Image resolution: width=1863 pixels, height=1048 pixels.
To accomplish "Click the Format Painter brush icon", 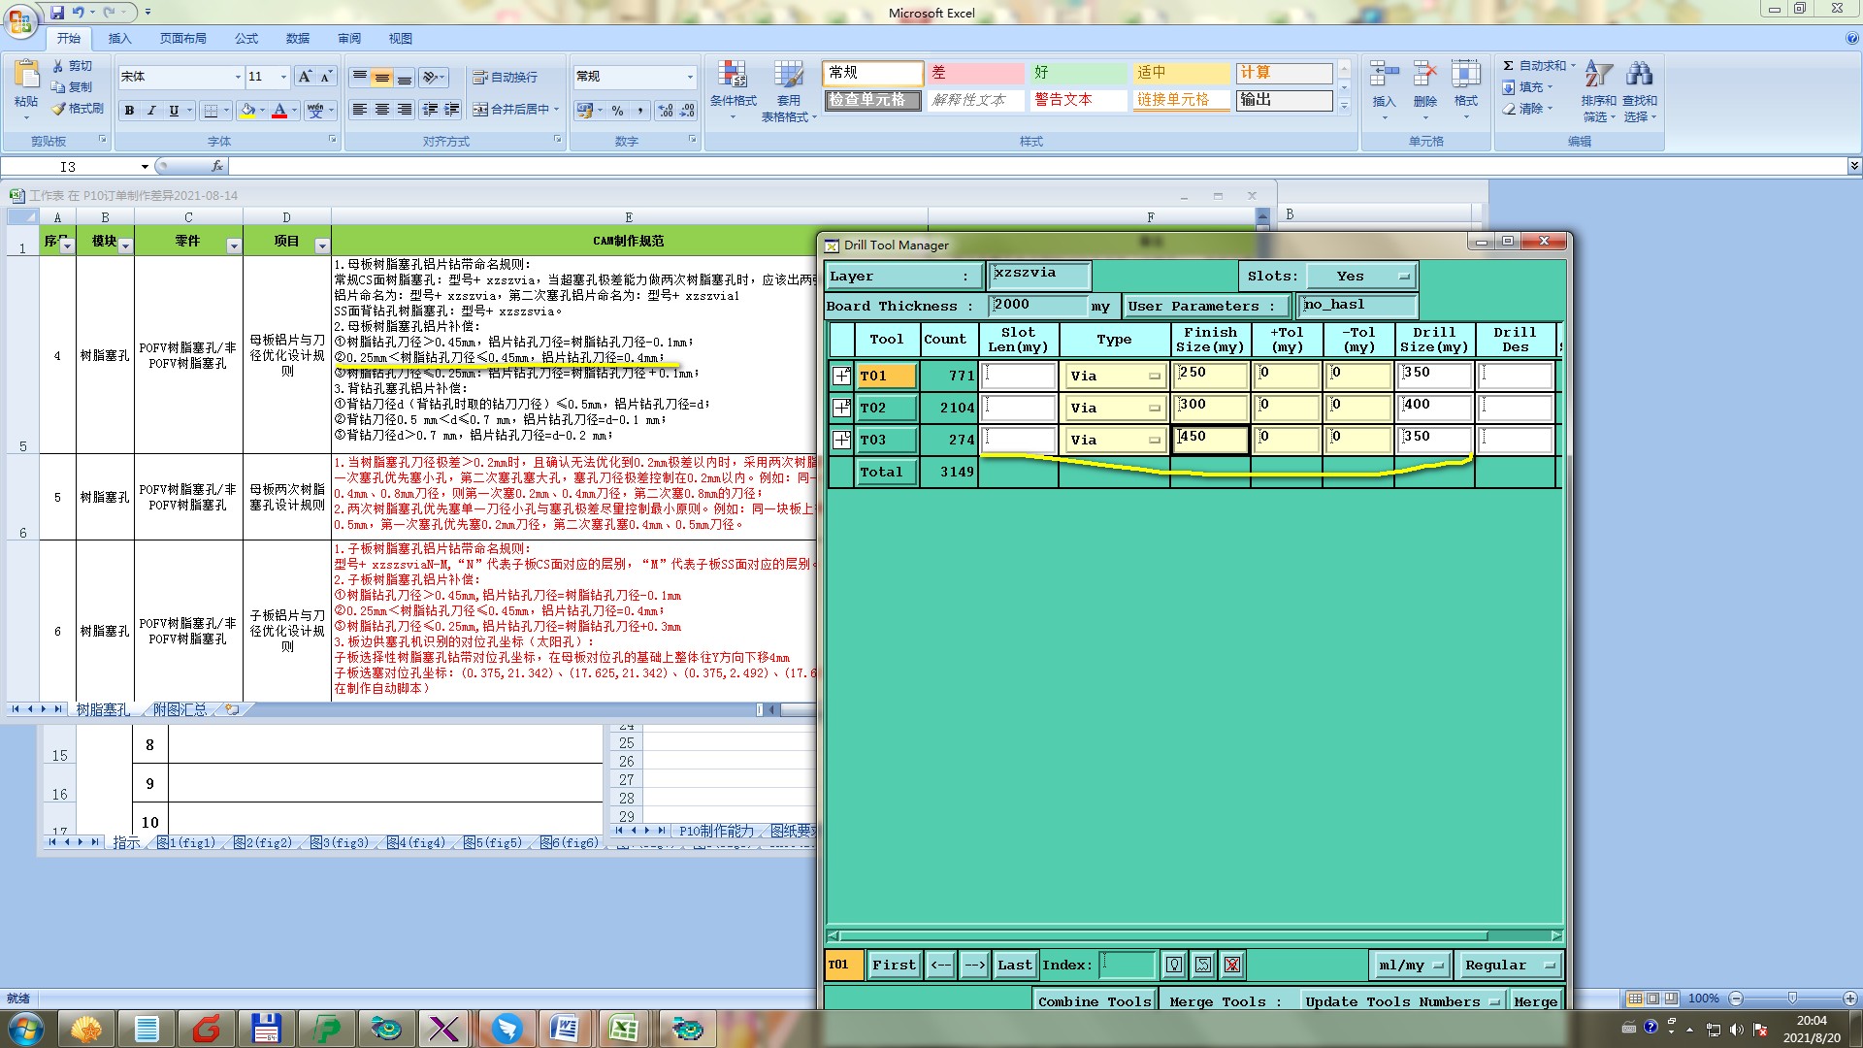I will coord(60,109).
